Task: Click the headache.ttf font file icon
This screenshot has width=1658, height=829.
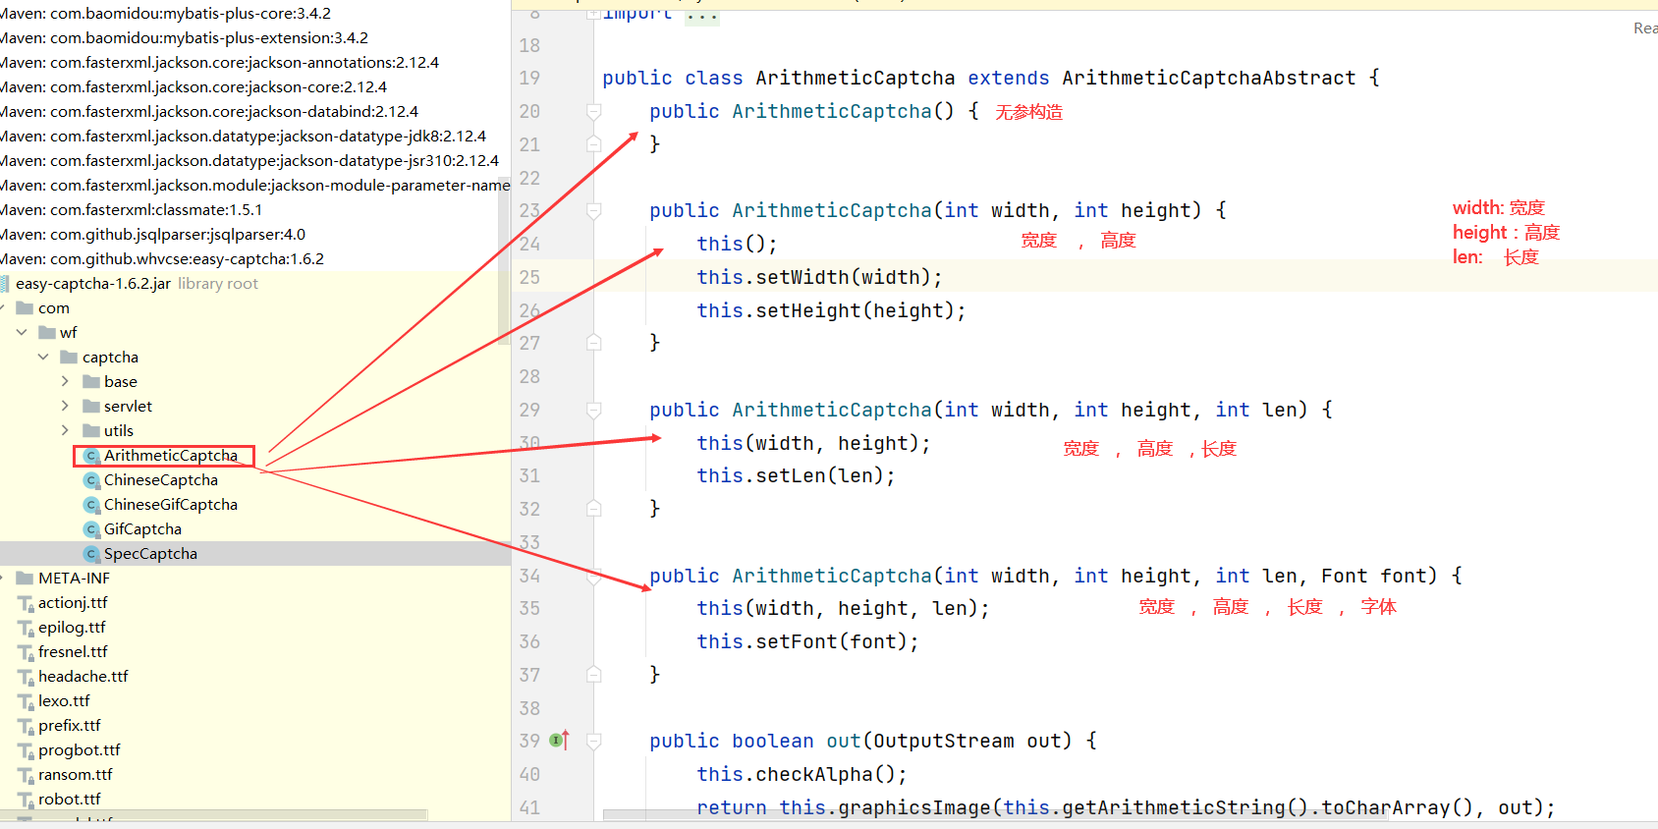Action: [26, 677]
